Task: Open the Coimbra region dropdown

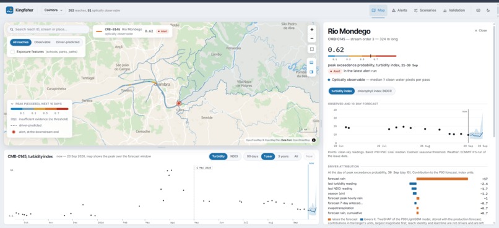Action: click(x=53, y=10)
